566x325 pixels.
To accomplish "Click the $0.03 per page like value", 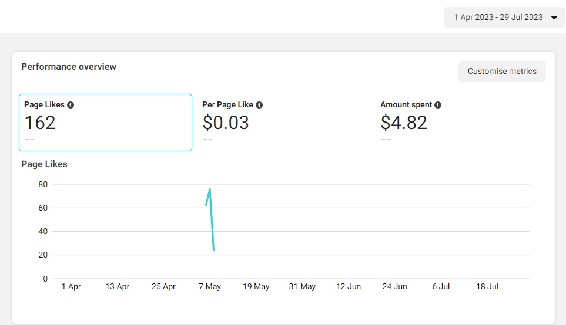I will coord(226,123).
